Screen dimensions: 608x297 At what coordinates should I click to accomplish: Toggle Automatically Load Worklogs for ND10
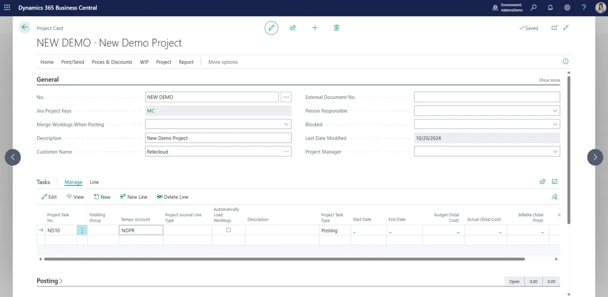229,230
